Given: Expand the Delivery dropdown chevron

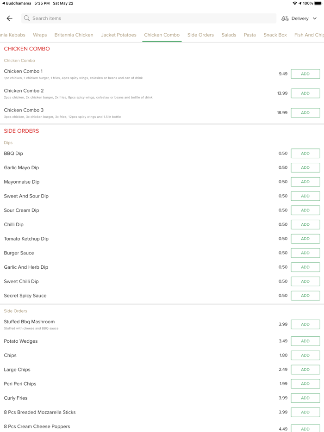Looking at the screenshot, I should coord(315,19).
